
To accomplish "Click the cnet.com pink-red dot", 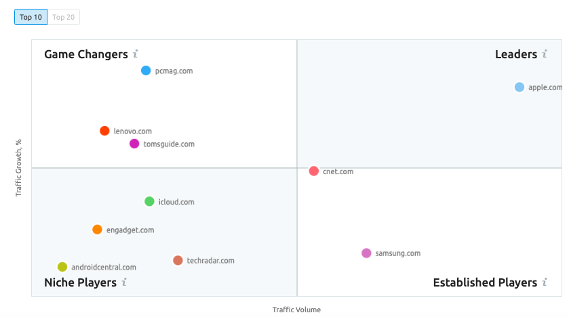I will click(x=314, y=171).
